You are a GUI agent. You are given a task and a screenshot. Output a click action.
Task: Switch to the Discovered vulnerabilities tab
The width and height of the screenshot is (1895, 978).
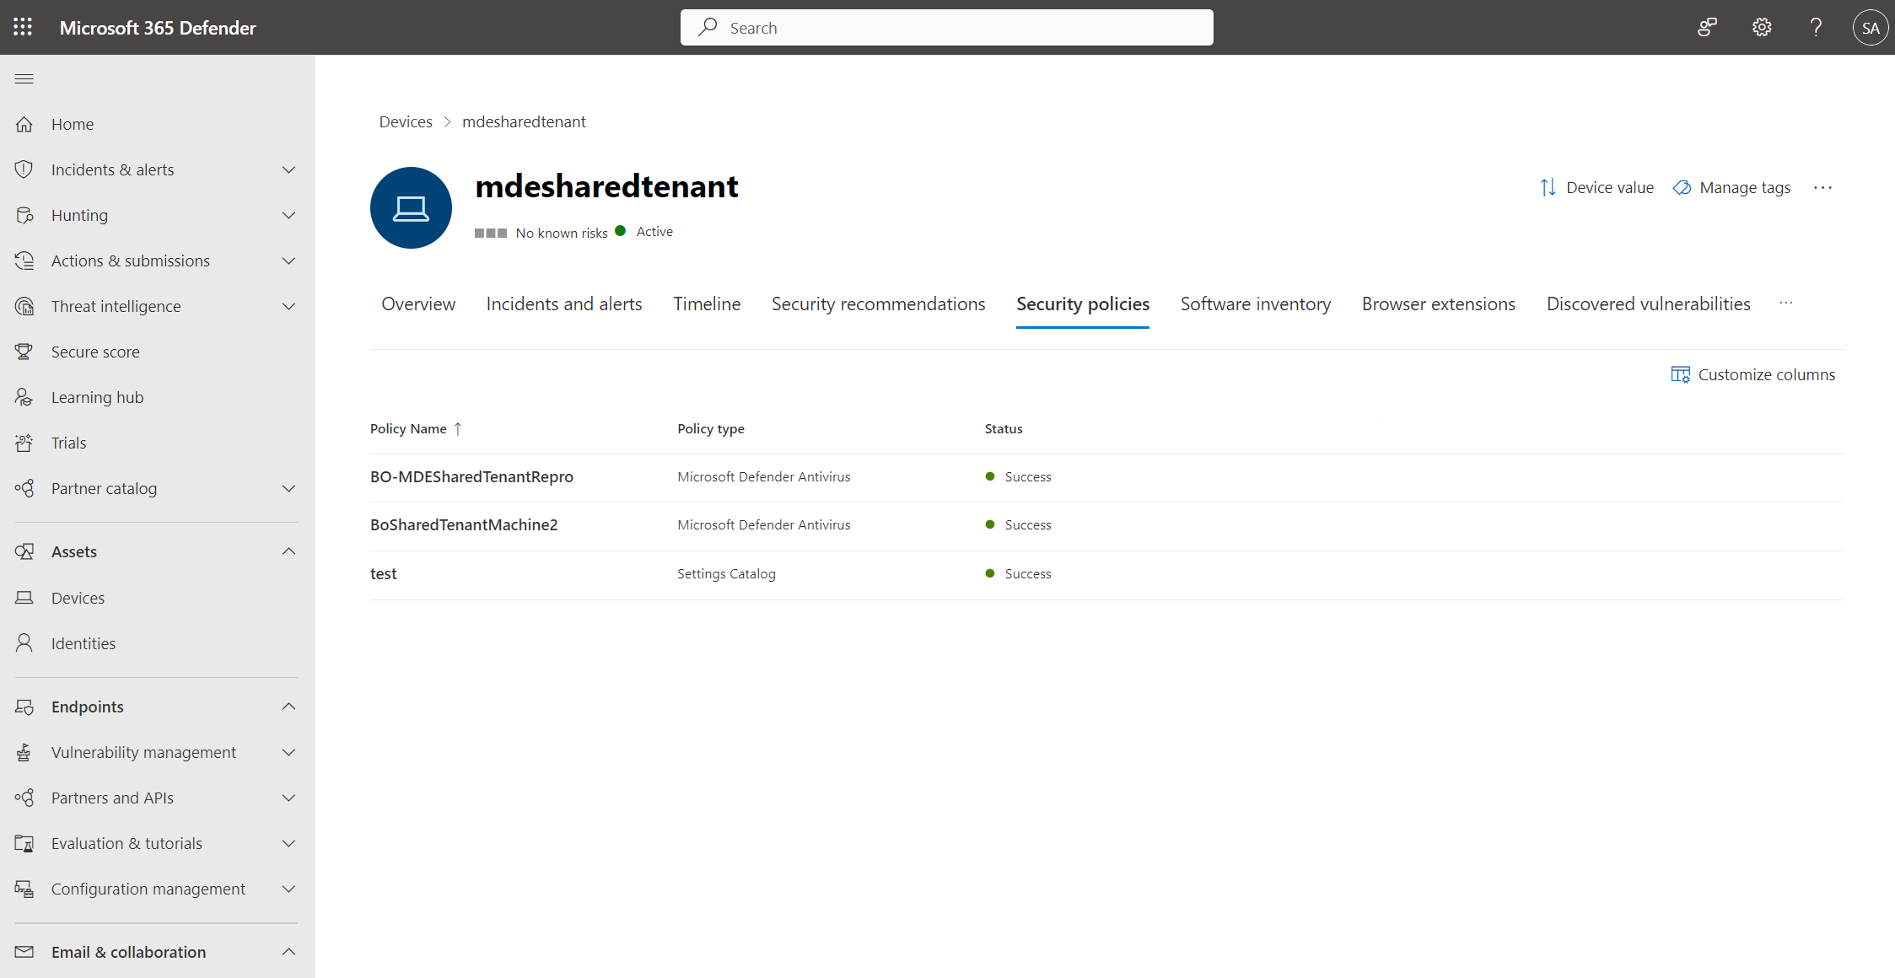(1647, 304)
